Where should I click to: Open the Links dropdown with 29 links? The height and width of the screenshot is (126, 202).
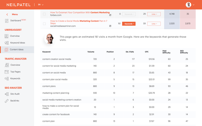coord(154,14)
